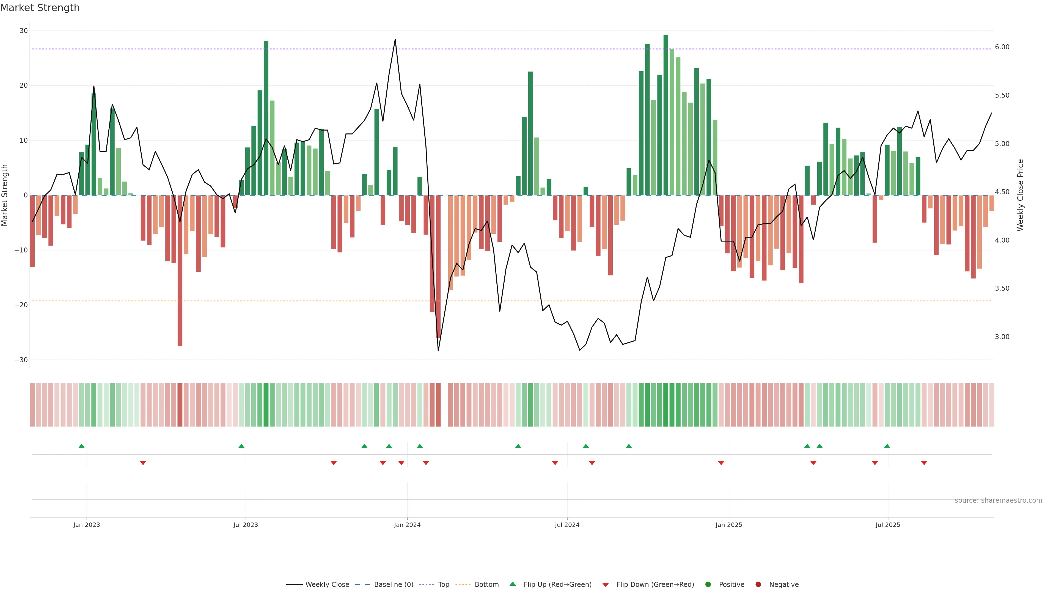This screenshot has height=594, width=1056.
Task: Toggle the Flip Down (Green→Red) legend label
Action: tap(655, 585)
